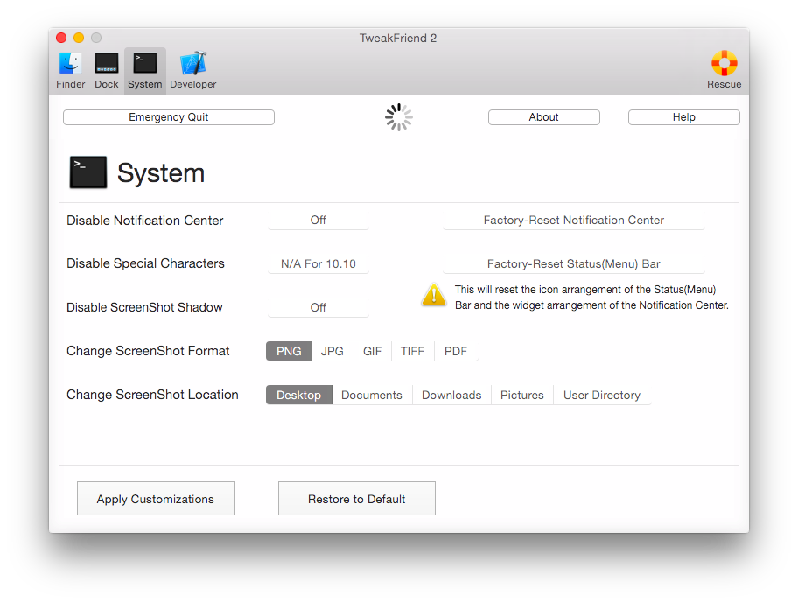Viewport: 798px width, 603px height.
Task: Click Apply Customizations
Action: [x=156, y=499]
